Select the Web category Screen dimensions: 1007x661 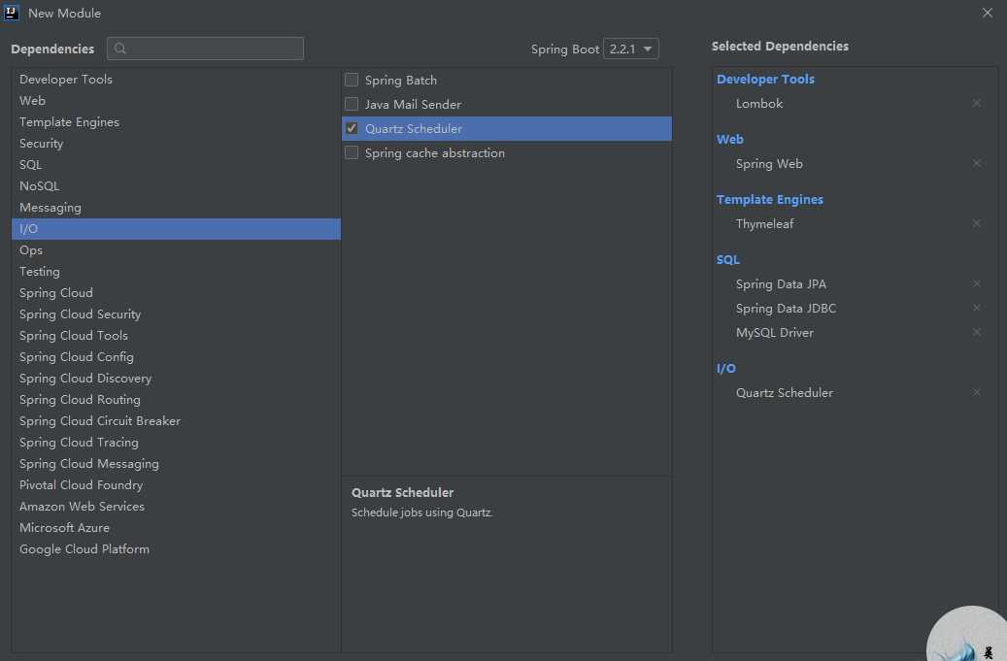[x=176, y=101]
